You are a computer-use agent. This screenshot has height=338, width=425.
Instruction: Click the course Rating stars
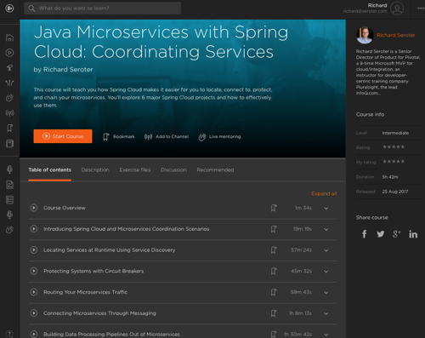tap(394, 146)
